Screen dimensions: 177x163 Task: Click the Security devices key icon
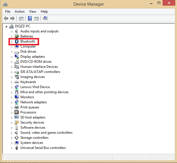(17, 122)
